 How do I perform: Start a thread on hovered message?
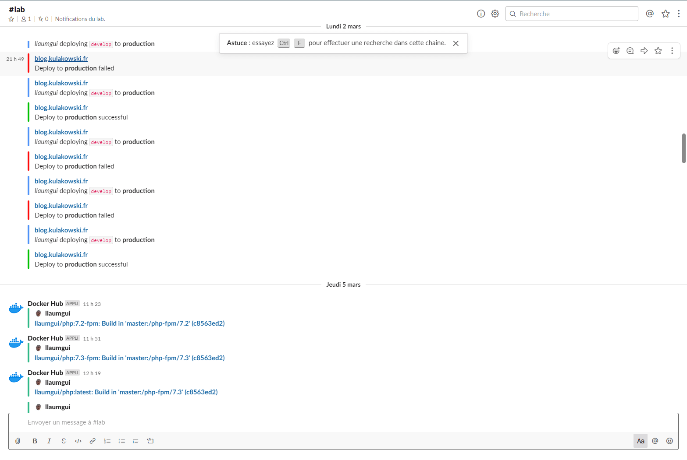(630, 51)
